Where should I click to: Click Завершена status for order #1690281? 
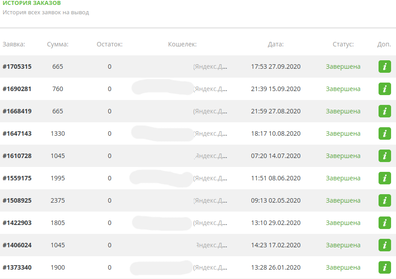coord(343,89)
